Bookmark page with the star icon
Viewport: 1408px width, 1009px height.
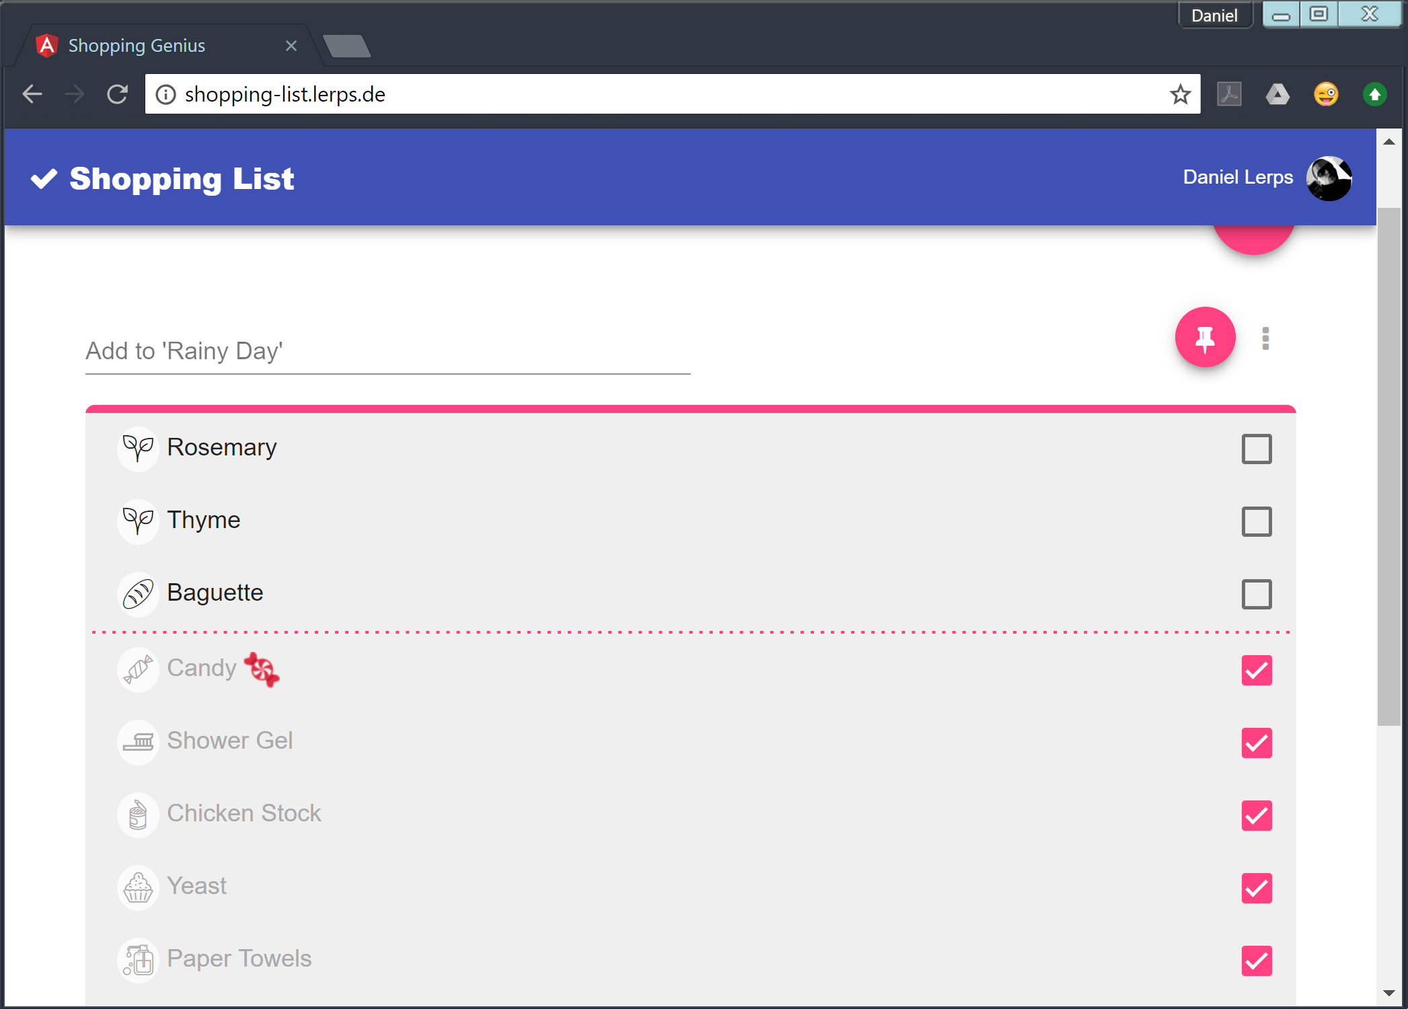(x=1180, y=95)
